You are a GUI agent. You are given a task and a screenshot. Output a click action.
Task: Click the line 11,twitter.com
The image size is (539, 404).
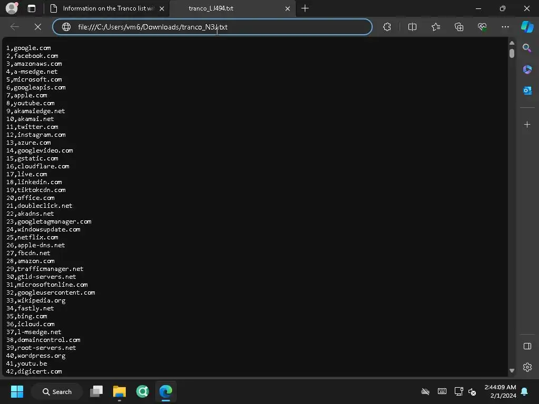[32, 127]
